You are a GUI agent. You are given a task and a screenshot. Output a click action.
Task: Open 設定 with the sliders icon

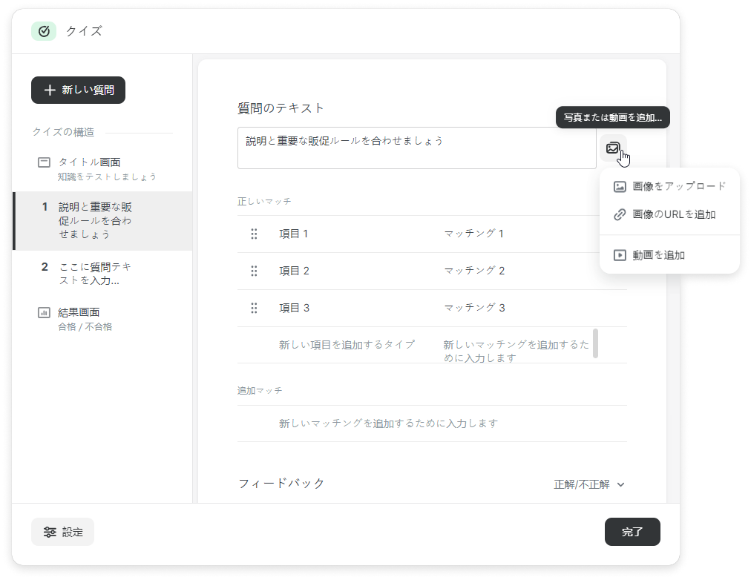click(x=62, y=532)
